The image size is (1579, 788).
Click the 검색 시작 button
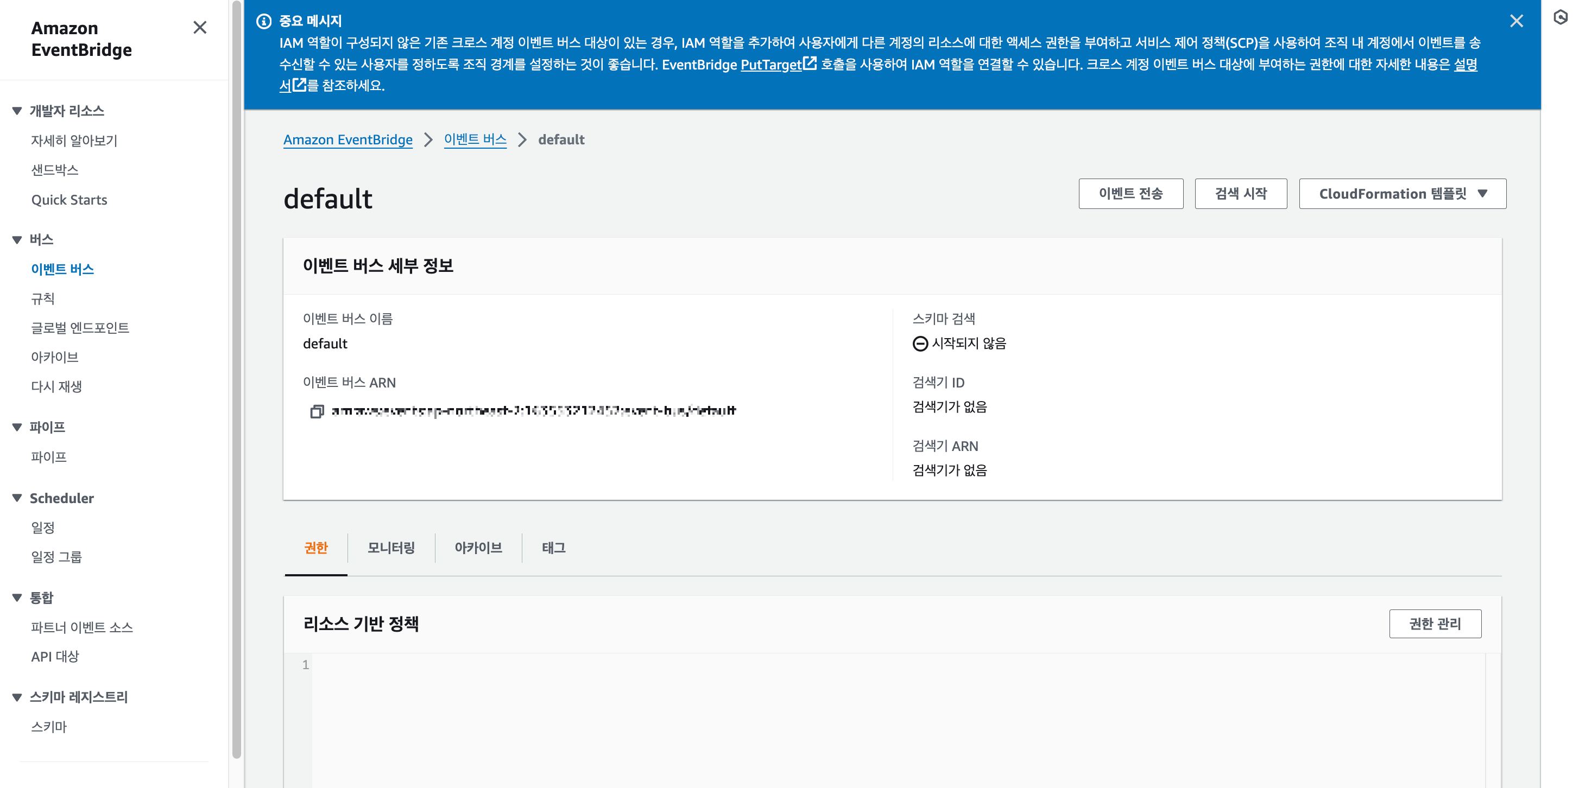[x=1240, y=194]
